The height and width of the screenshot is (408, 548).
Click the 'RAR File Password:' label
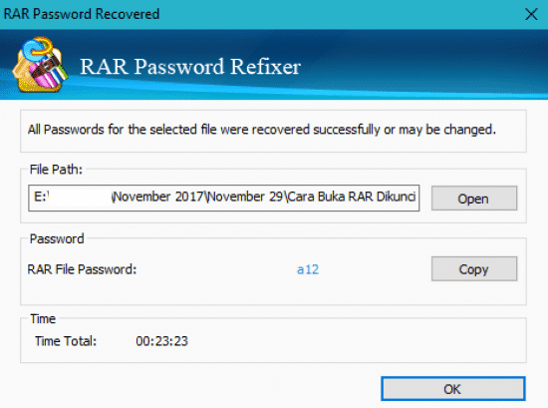pyautogui.click(x=82, y=269)
